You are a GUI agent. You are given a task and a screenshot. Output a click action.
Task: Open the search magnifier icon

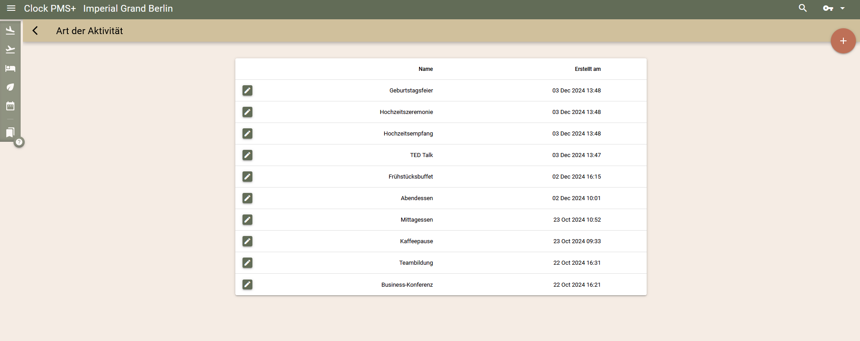tap(803, 8)
